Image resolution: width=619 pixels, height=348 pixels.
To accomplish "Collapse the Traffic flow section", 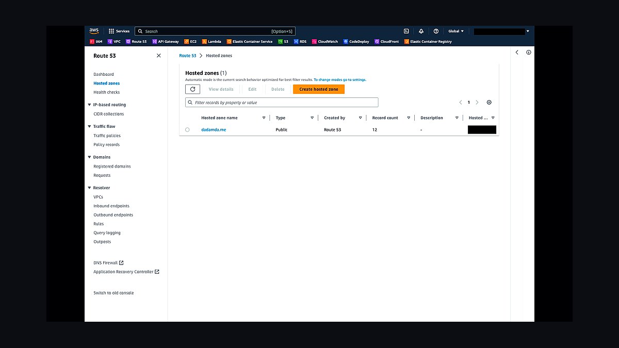I will click(x=89, y=126).
